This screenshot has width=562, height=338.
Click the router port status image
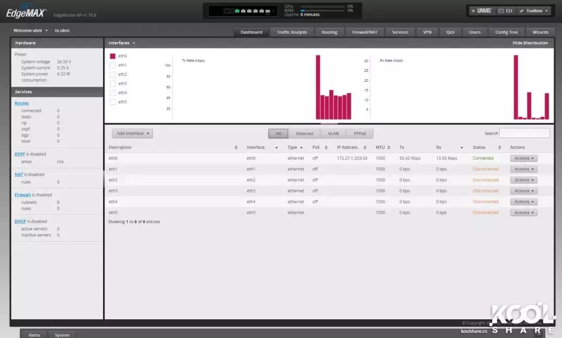pos(242,11)
